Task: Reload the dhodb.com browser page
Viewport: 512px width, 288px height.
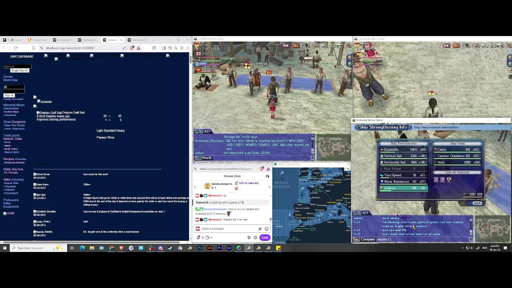Action: click(x=16, y=48)
